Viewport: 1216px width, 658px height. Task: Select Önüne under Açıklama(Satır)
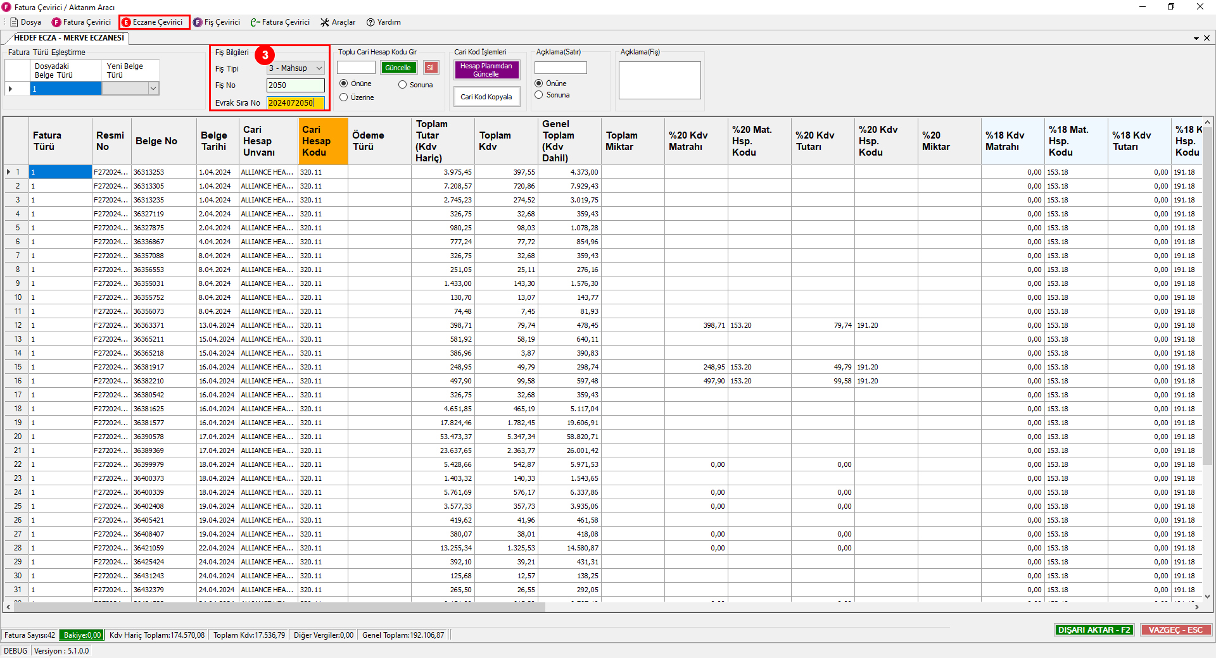[x=550, y=84]
